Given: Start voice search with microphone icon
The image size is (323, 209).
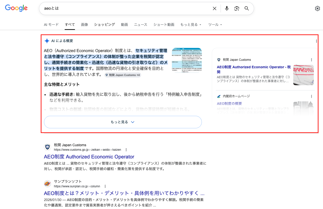Looking at the screenshot, I should 227,8.
